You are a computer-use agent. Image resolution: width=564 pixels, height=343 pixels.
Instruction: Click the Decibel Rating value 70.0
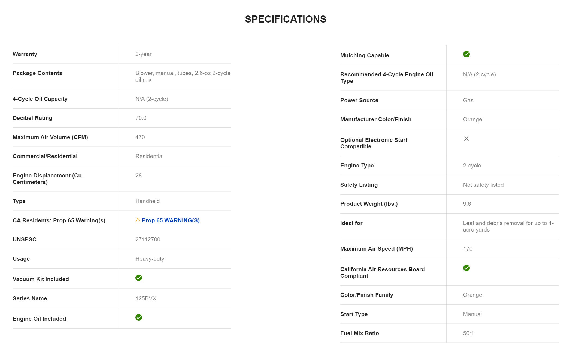[141, 118]
